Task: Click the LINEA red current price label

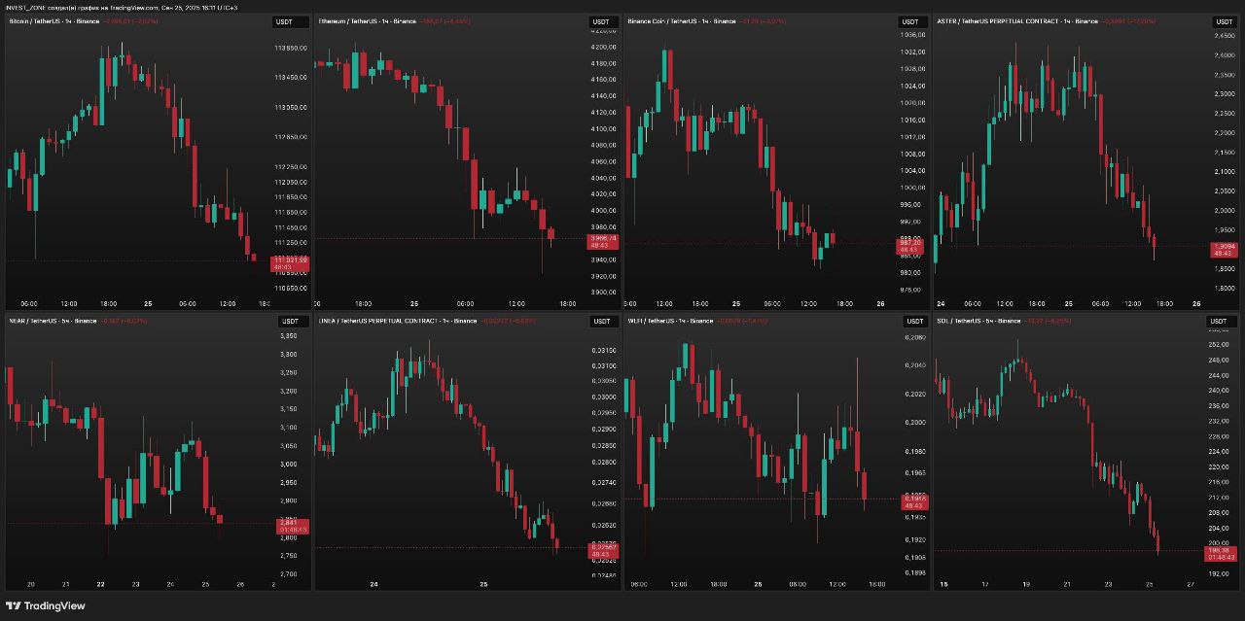Action: [x=603, y=551]
